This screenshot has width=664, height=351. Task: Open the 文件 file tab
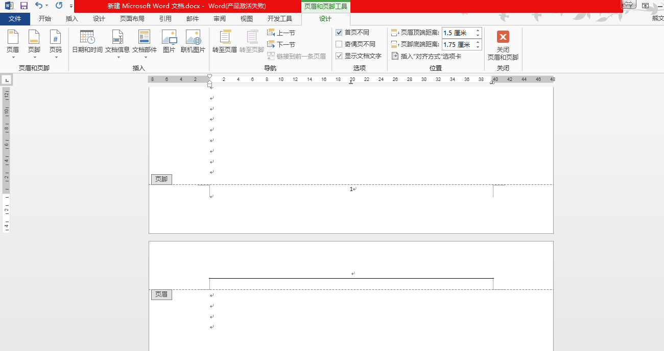click(15, 19)
